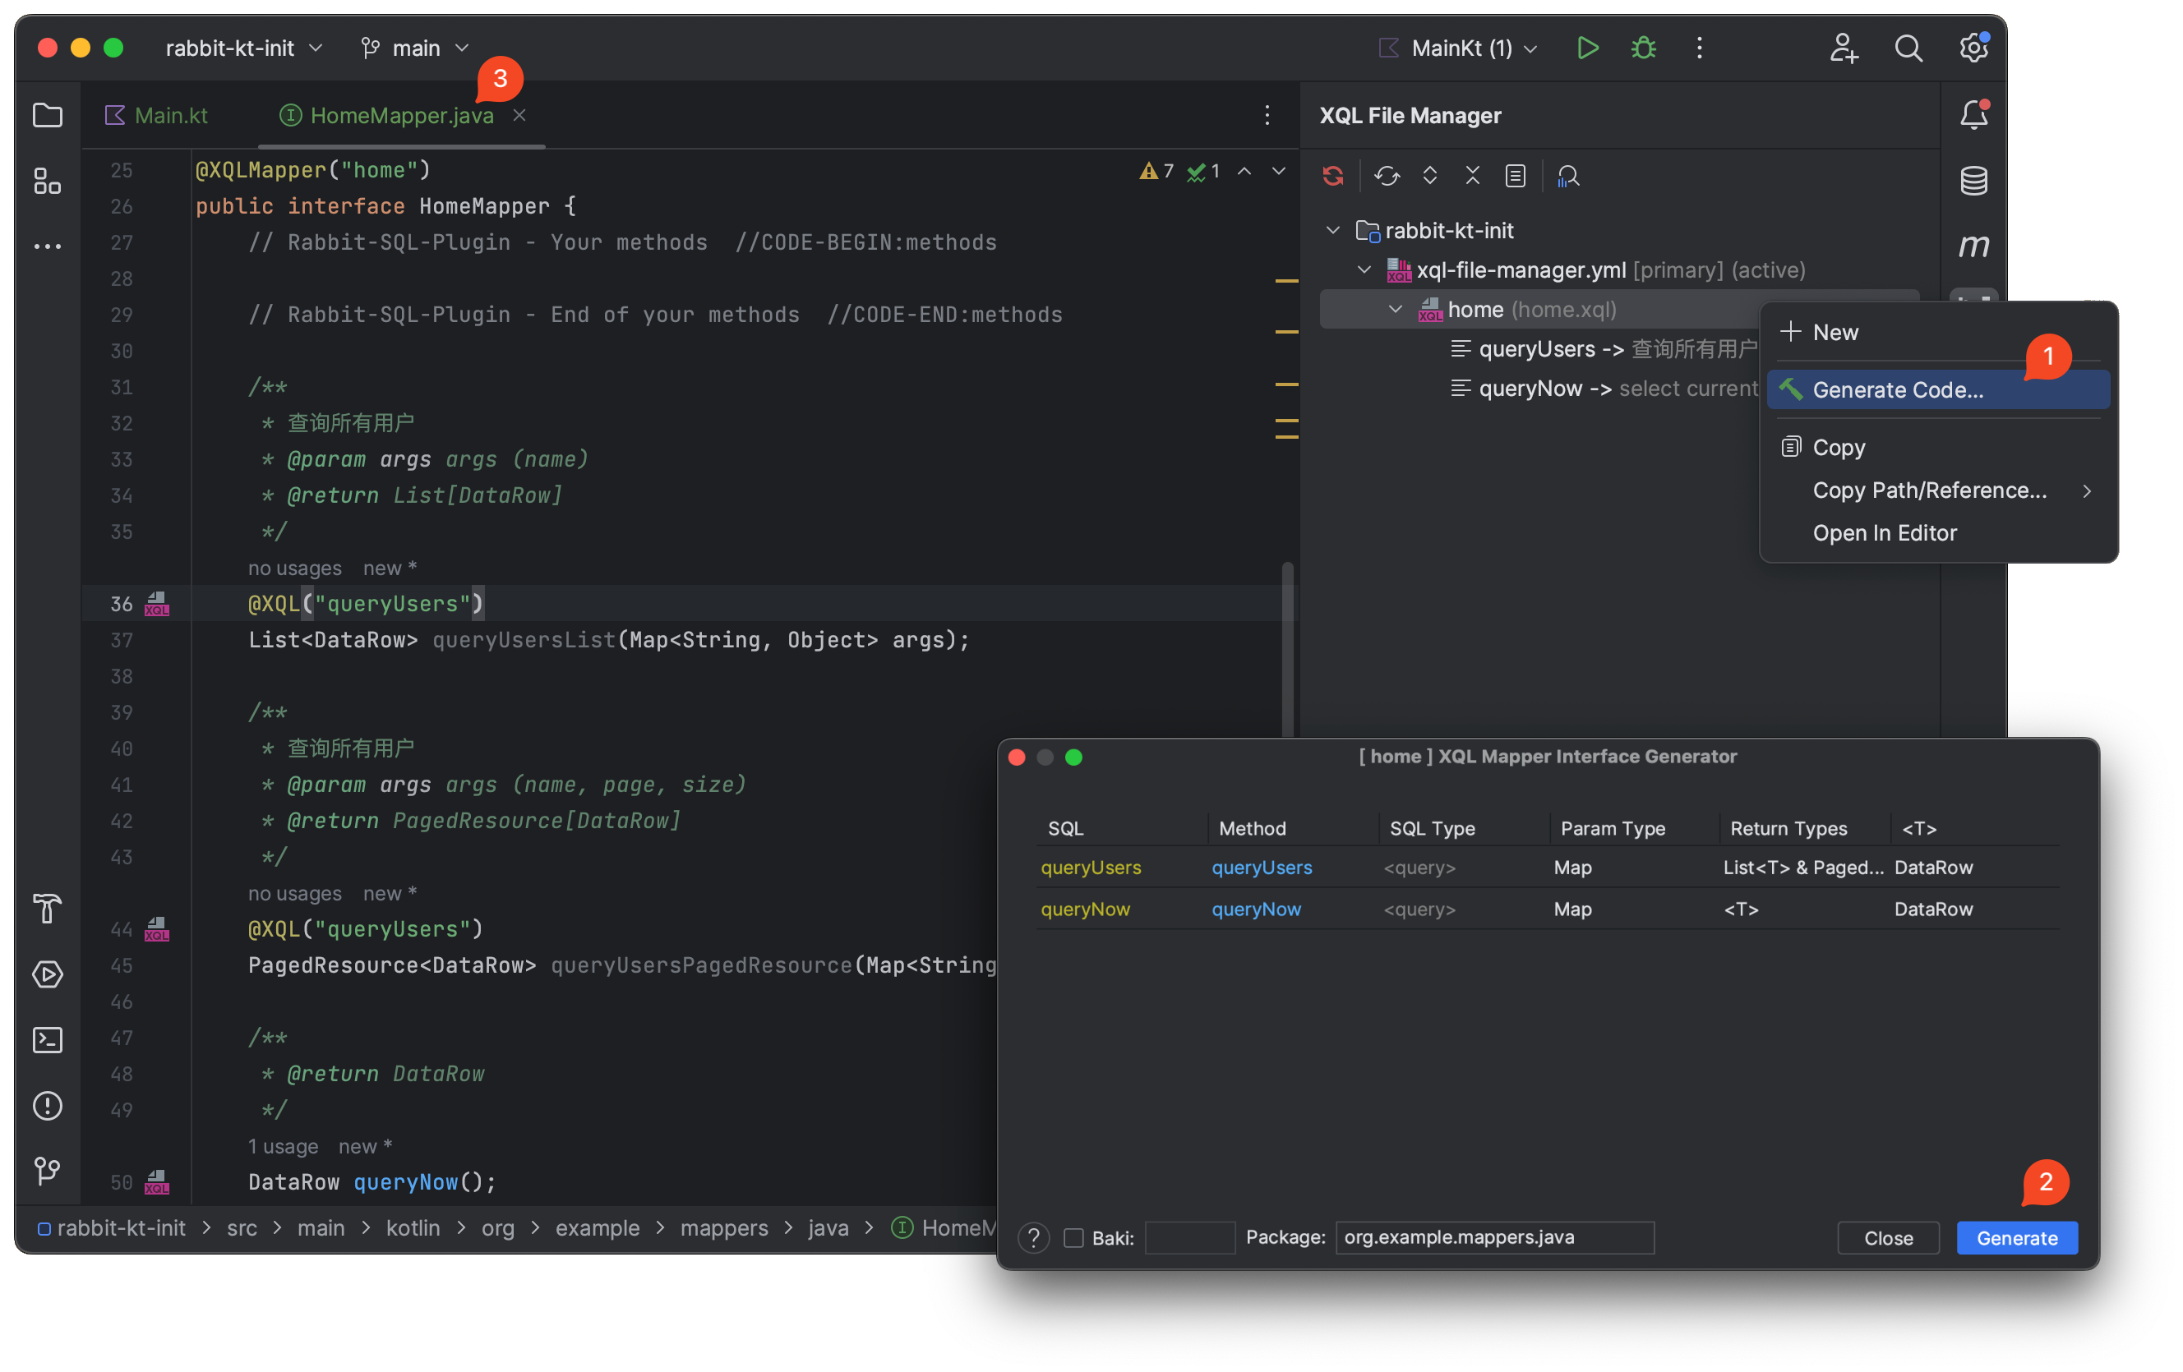This screenshot has height=1372, width=2183.
Task: Open the Problems tool window
Action: point(47,1105)
